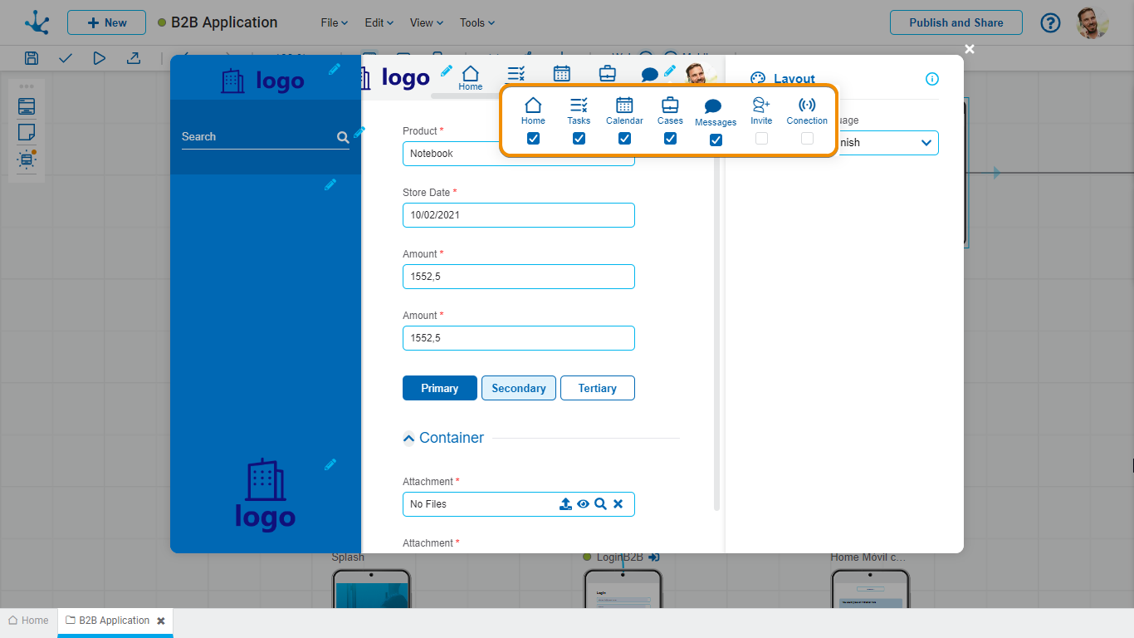Open the Tools menu
Image resolution: width=1134 pixels, height=638 pixels.
pos(477,23)
